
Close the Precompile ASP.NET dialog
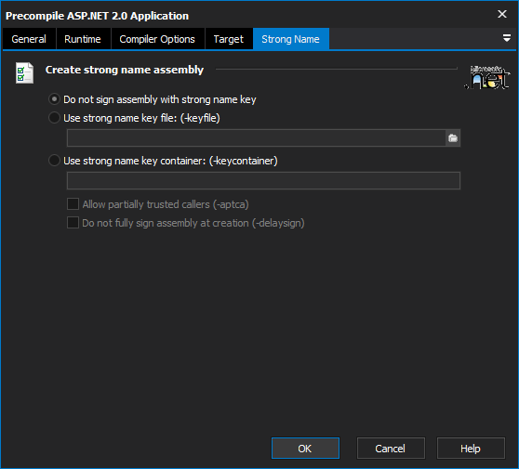502,14
